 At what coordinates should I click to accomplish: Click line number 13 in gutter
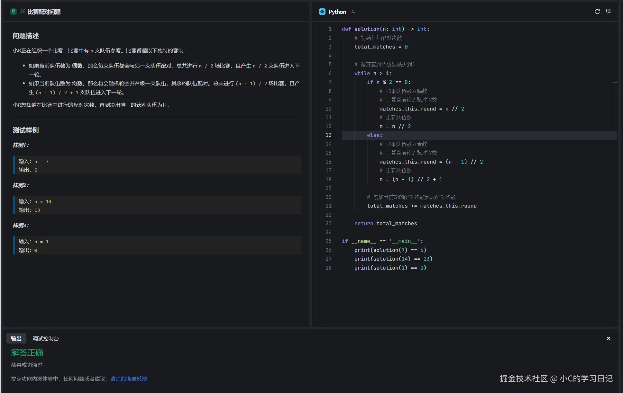[x=328, y=135]
